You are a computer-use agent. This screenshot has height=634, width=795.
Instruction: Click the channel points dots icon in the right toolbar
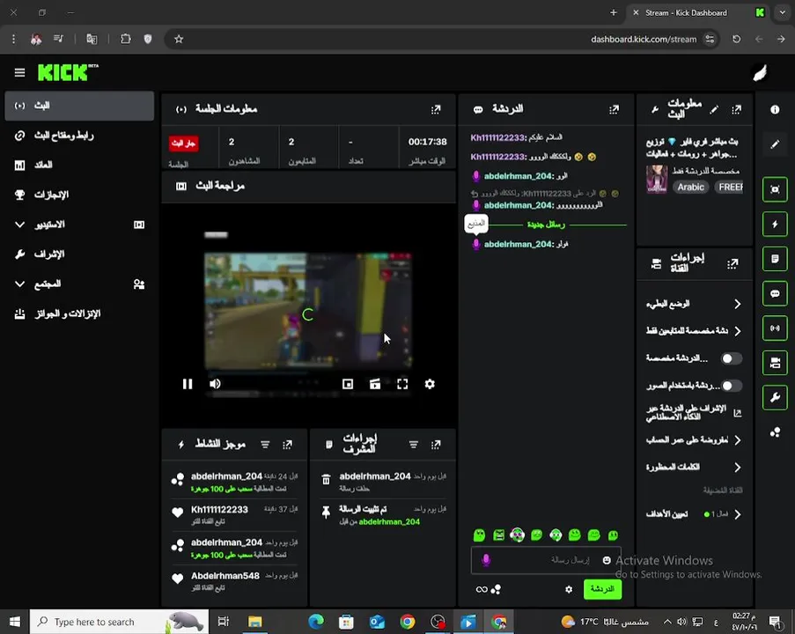pos(775,432)
